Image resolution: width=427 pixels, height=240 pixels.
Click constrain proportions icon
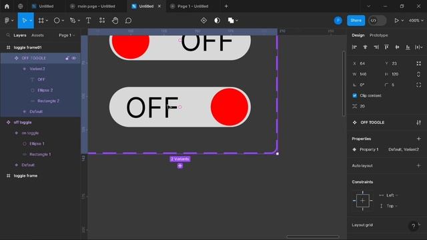pyautogui.click(x=418, y=74)
